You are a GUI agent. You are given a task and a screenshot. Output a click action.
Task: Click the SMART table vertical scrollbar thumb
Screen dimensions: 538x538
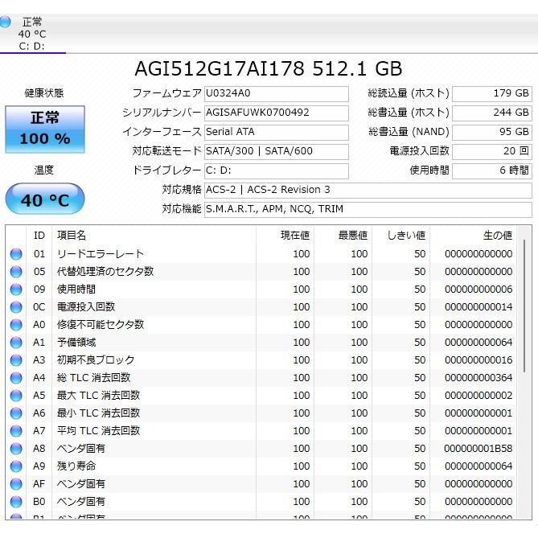(524, 306)
